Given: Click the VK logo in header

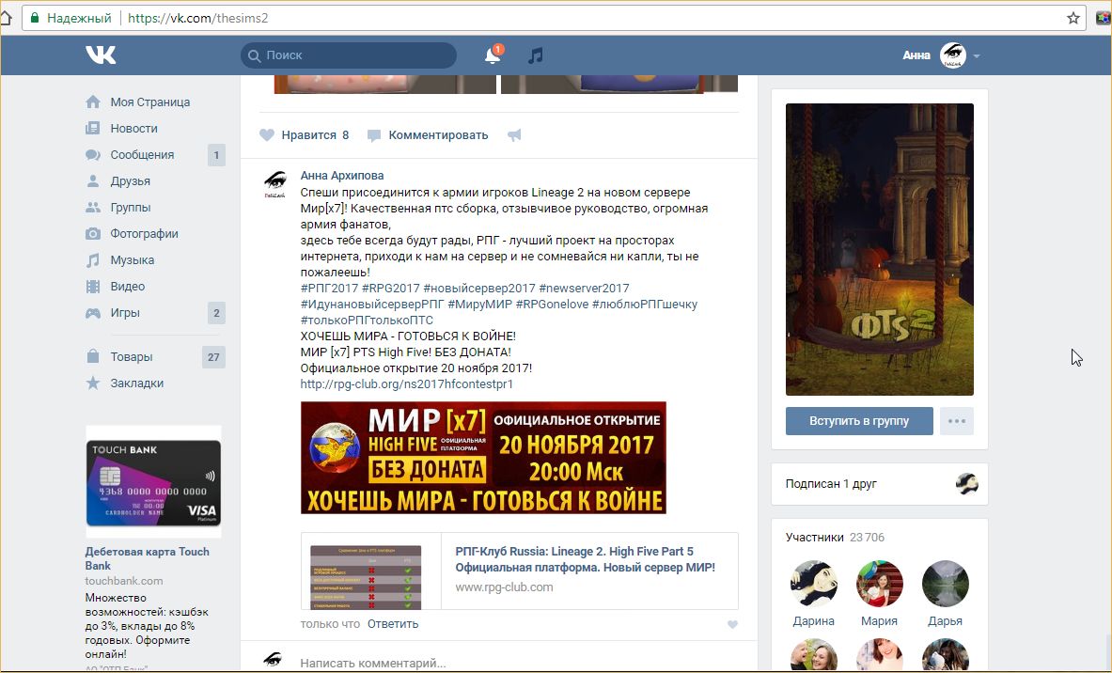Looking at the screenshot, I should coord(101,55).
